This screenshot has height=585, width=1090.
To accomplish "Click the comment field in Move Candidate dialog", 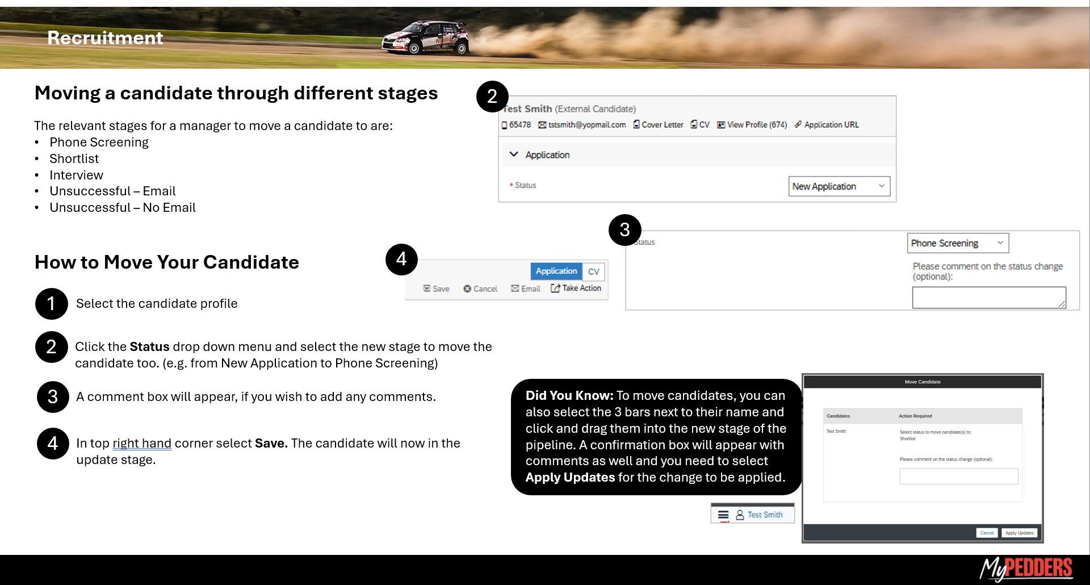I will 958,476.
